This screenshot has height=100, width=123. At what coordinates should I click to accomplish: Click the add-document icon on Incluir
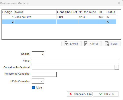click(107, 44)
